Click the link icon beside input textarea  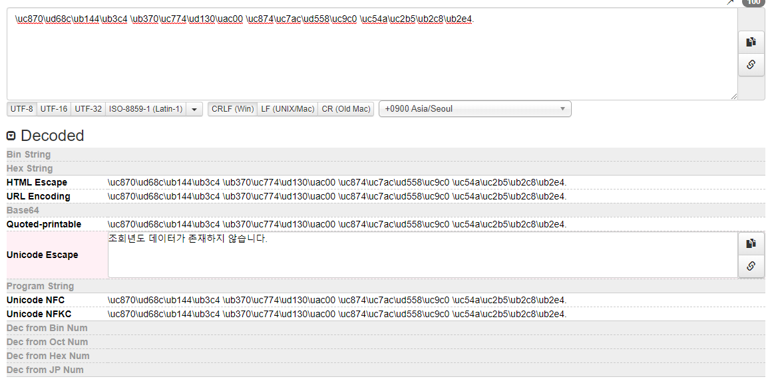click(x=751, y=64)
